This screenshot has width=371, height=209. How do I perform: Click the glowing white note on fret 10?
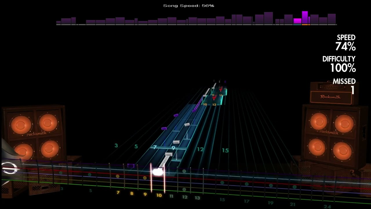pyautogui.click(x=158, y=172)
